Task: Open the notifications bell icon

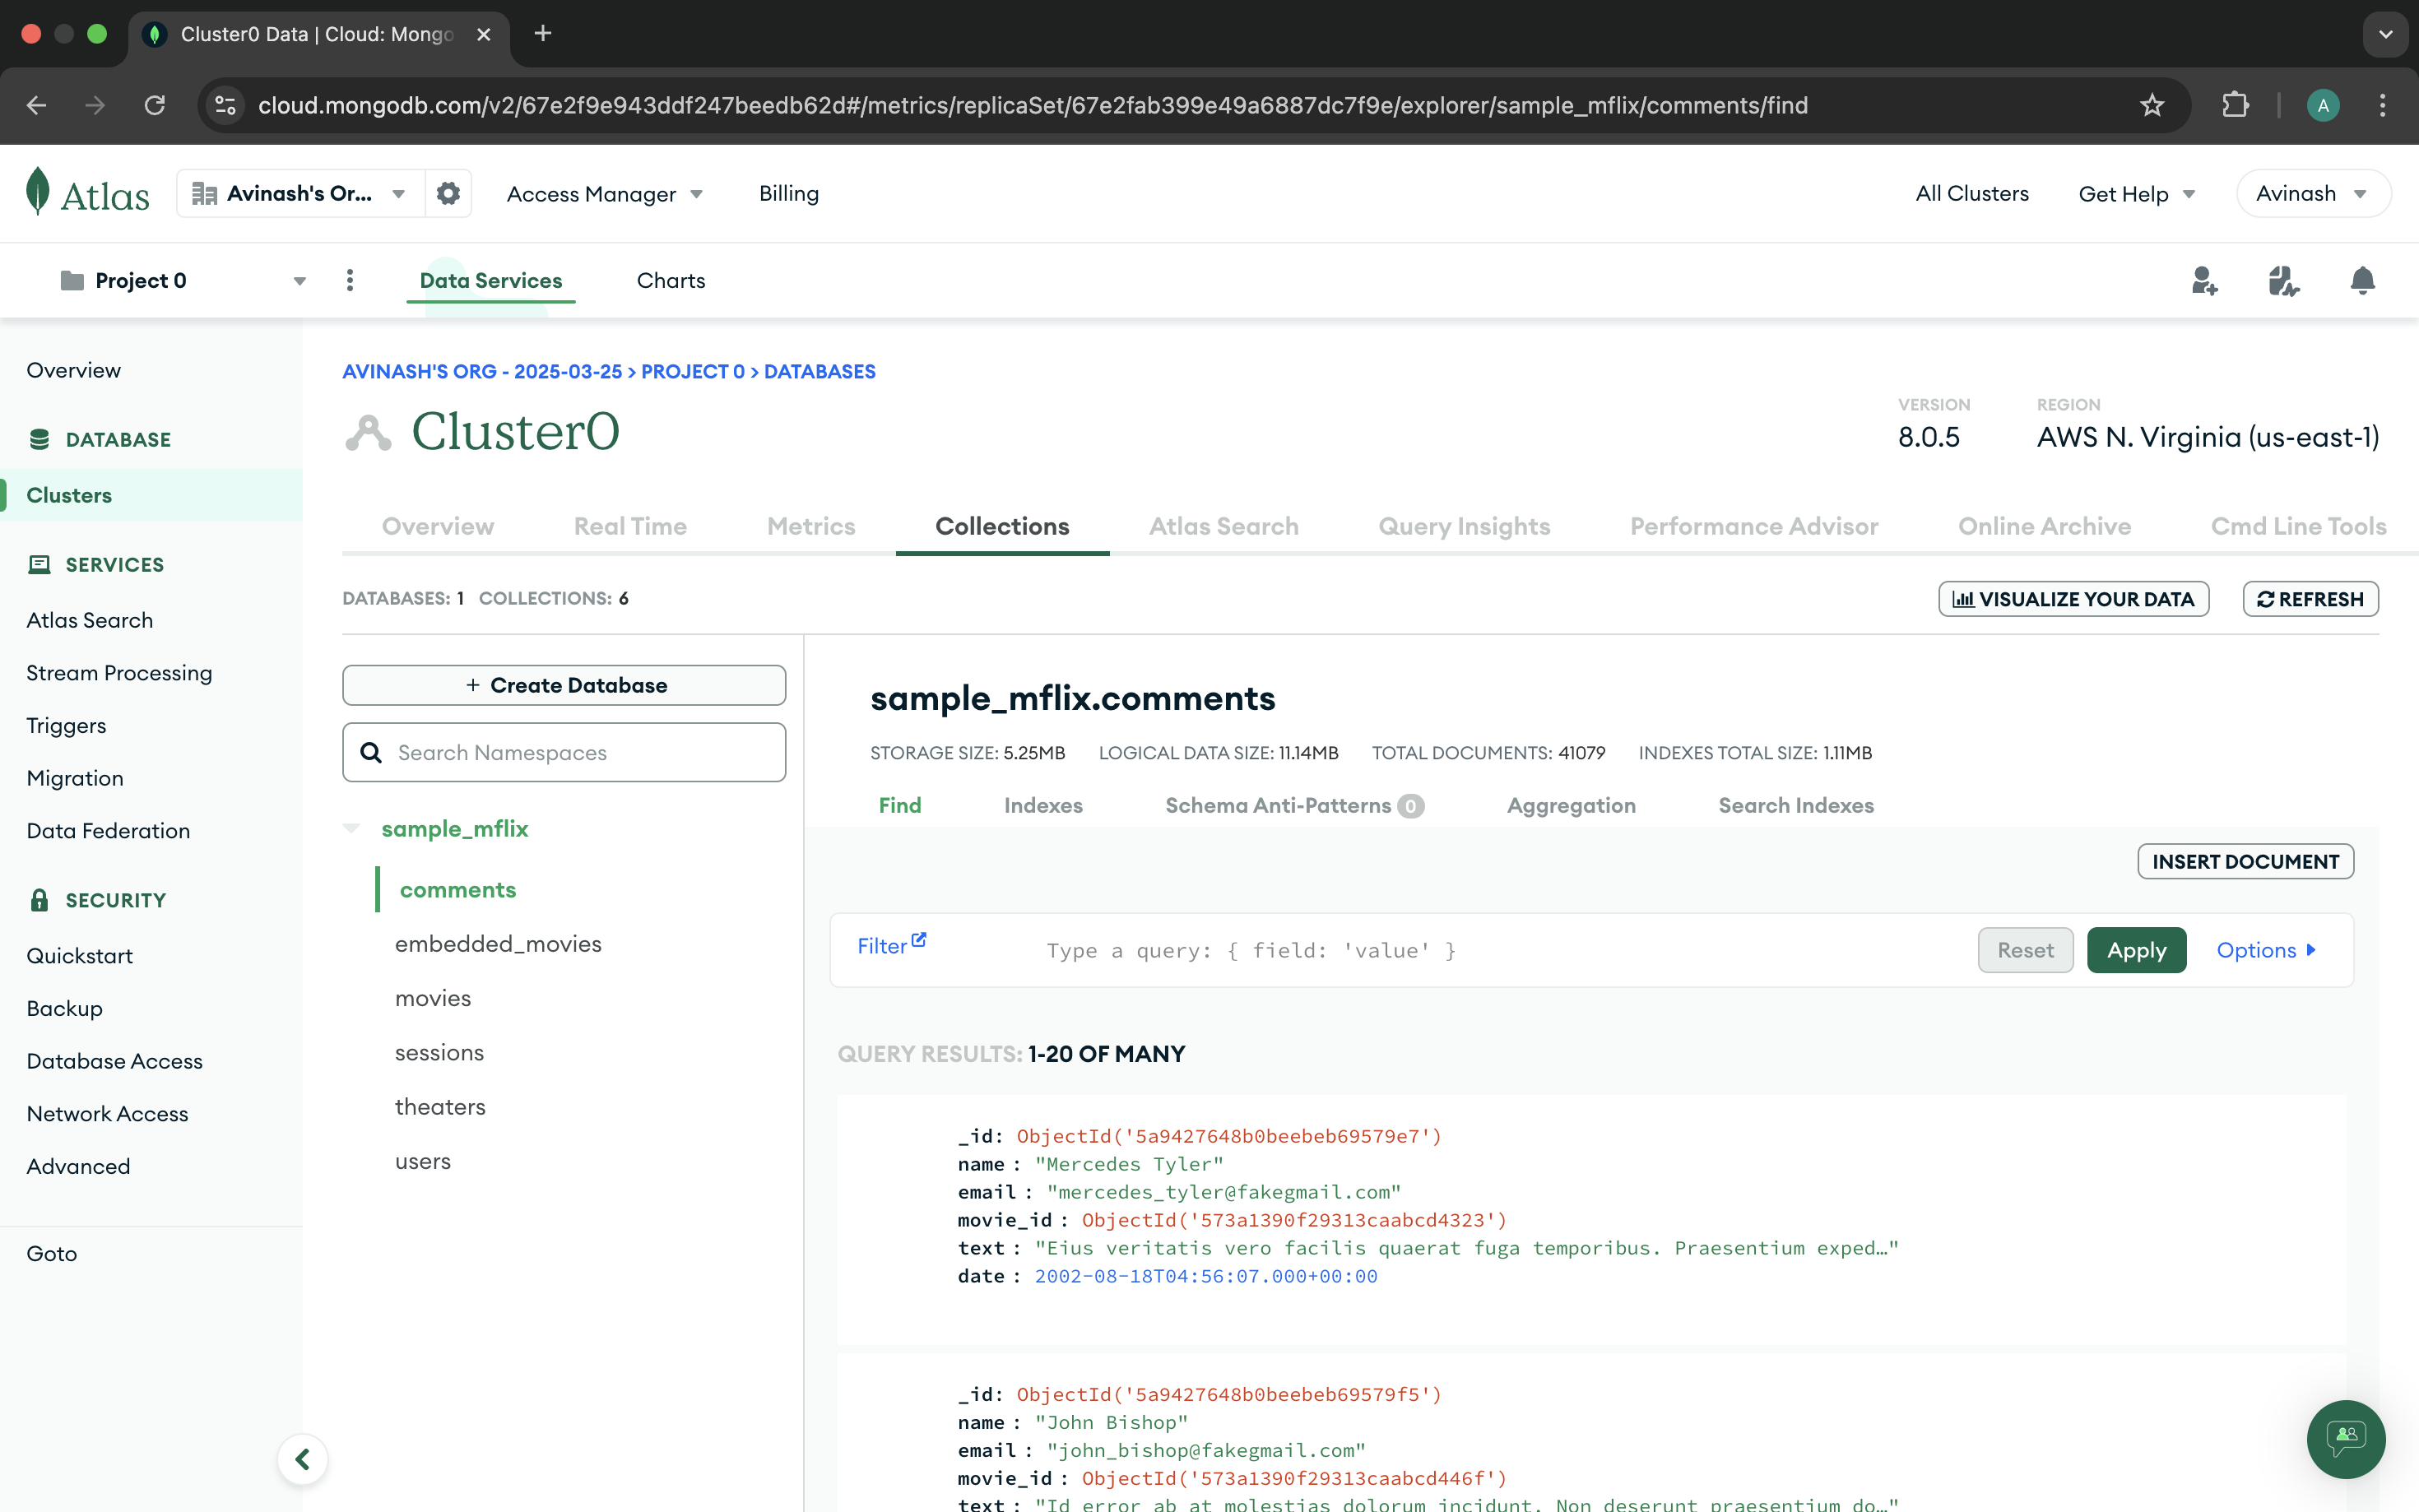Action: point(2362,281)
